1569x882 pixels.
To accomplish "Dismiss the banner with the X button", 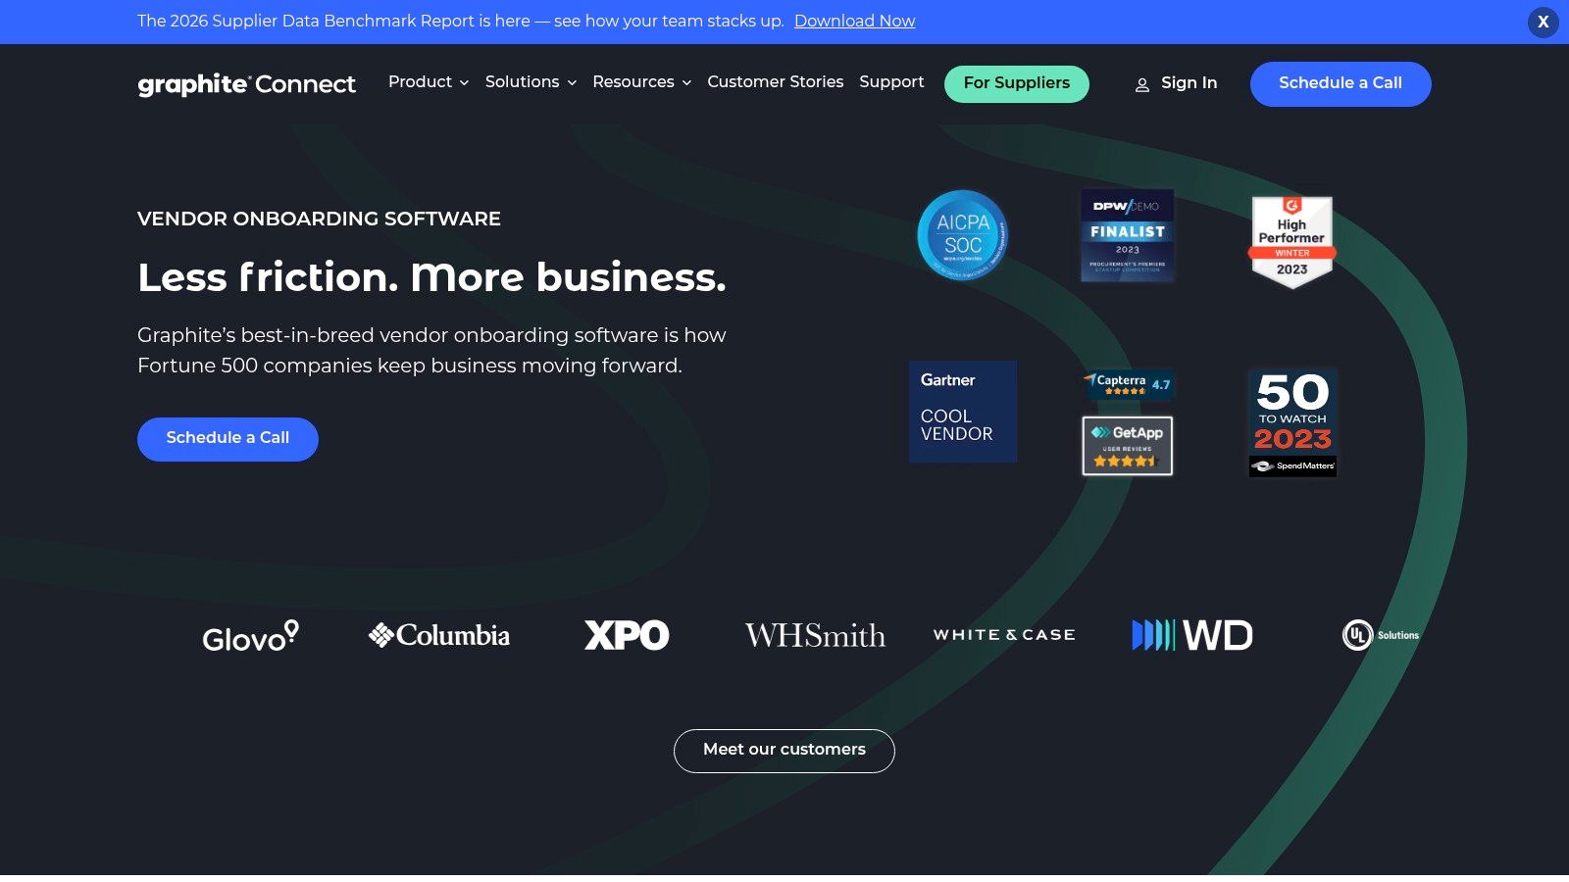I will tap(1544, 22).
